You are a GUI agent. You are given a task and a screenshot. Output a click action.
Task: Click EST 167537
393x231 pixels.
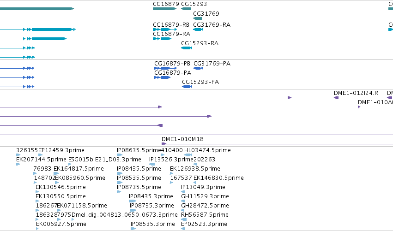[x=171, y=183]
